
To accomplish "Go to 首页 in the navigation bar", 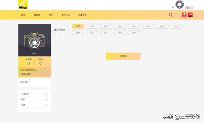I will (x=23, y=15).
